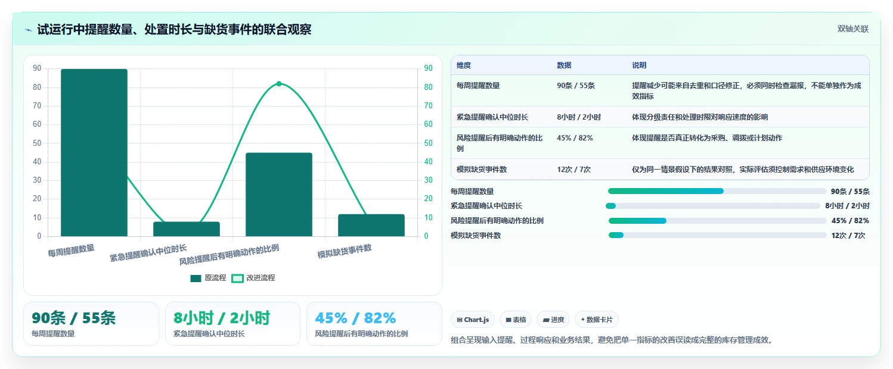Click x-axis label 紧急提醒确认中位时长
893x369 pixels.
point(148,253)
